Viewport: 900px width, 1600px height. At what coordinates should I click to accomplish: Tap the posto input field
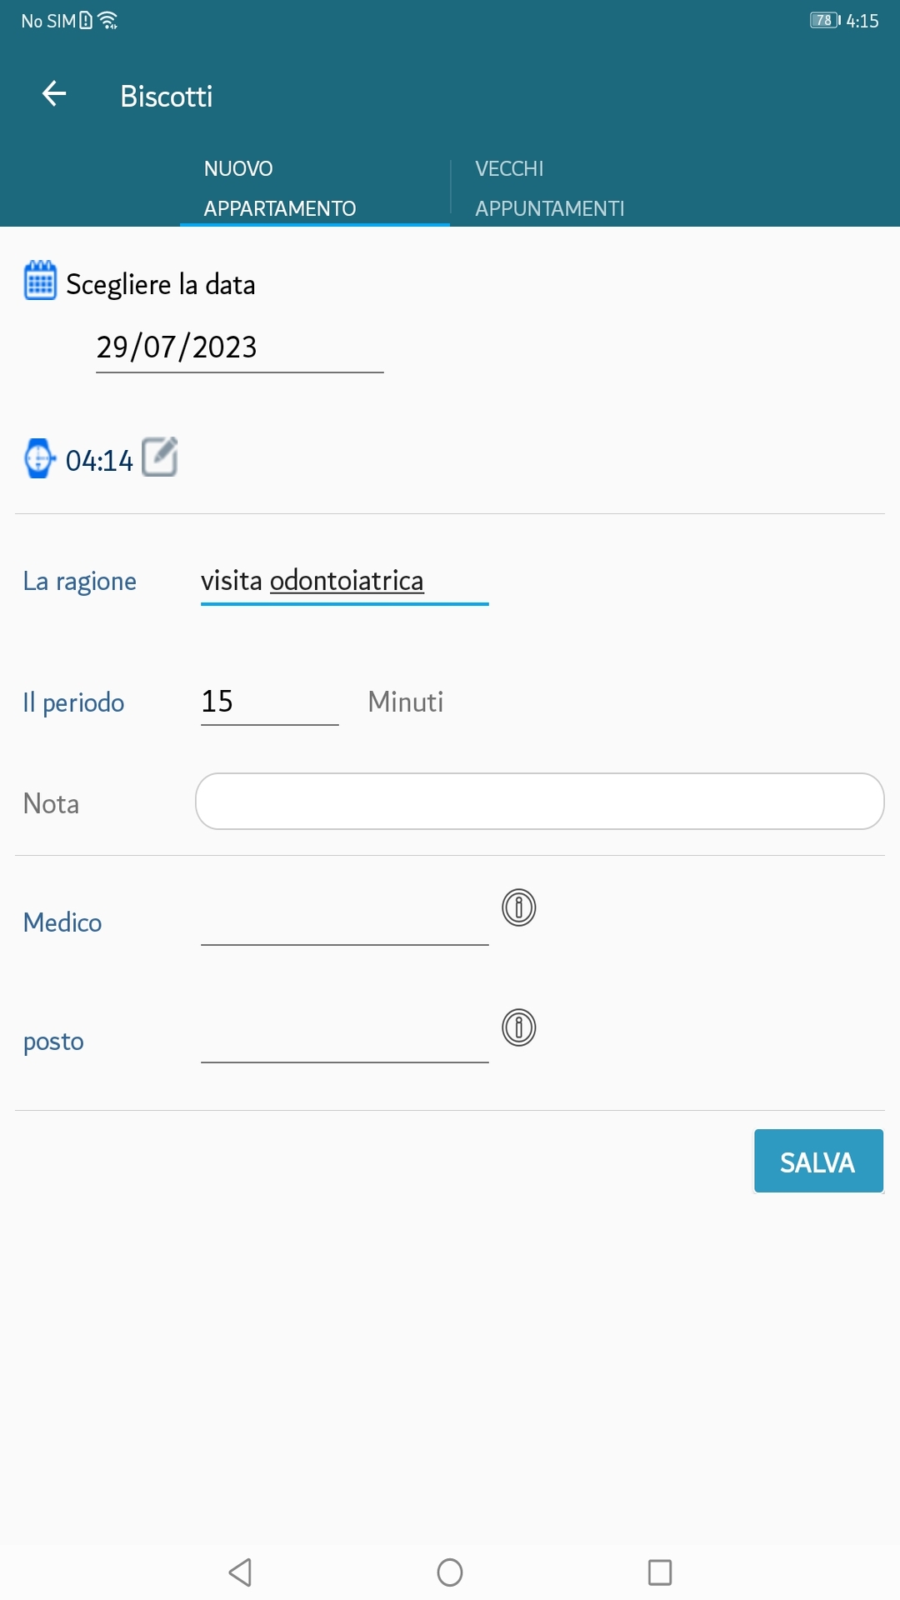click(344, 1040)
